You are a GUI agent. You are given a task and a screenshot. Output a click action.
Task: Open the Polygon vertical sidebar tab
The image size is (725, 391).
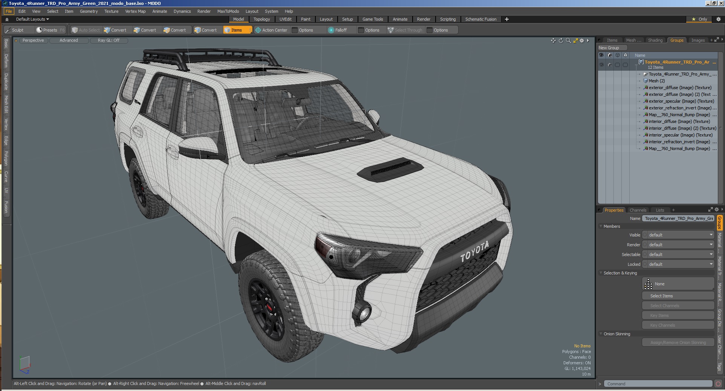click(x=6, y=158)
